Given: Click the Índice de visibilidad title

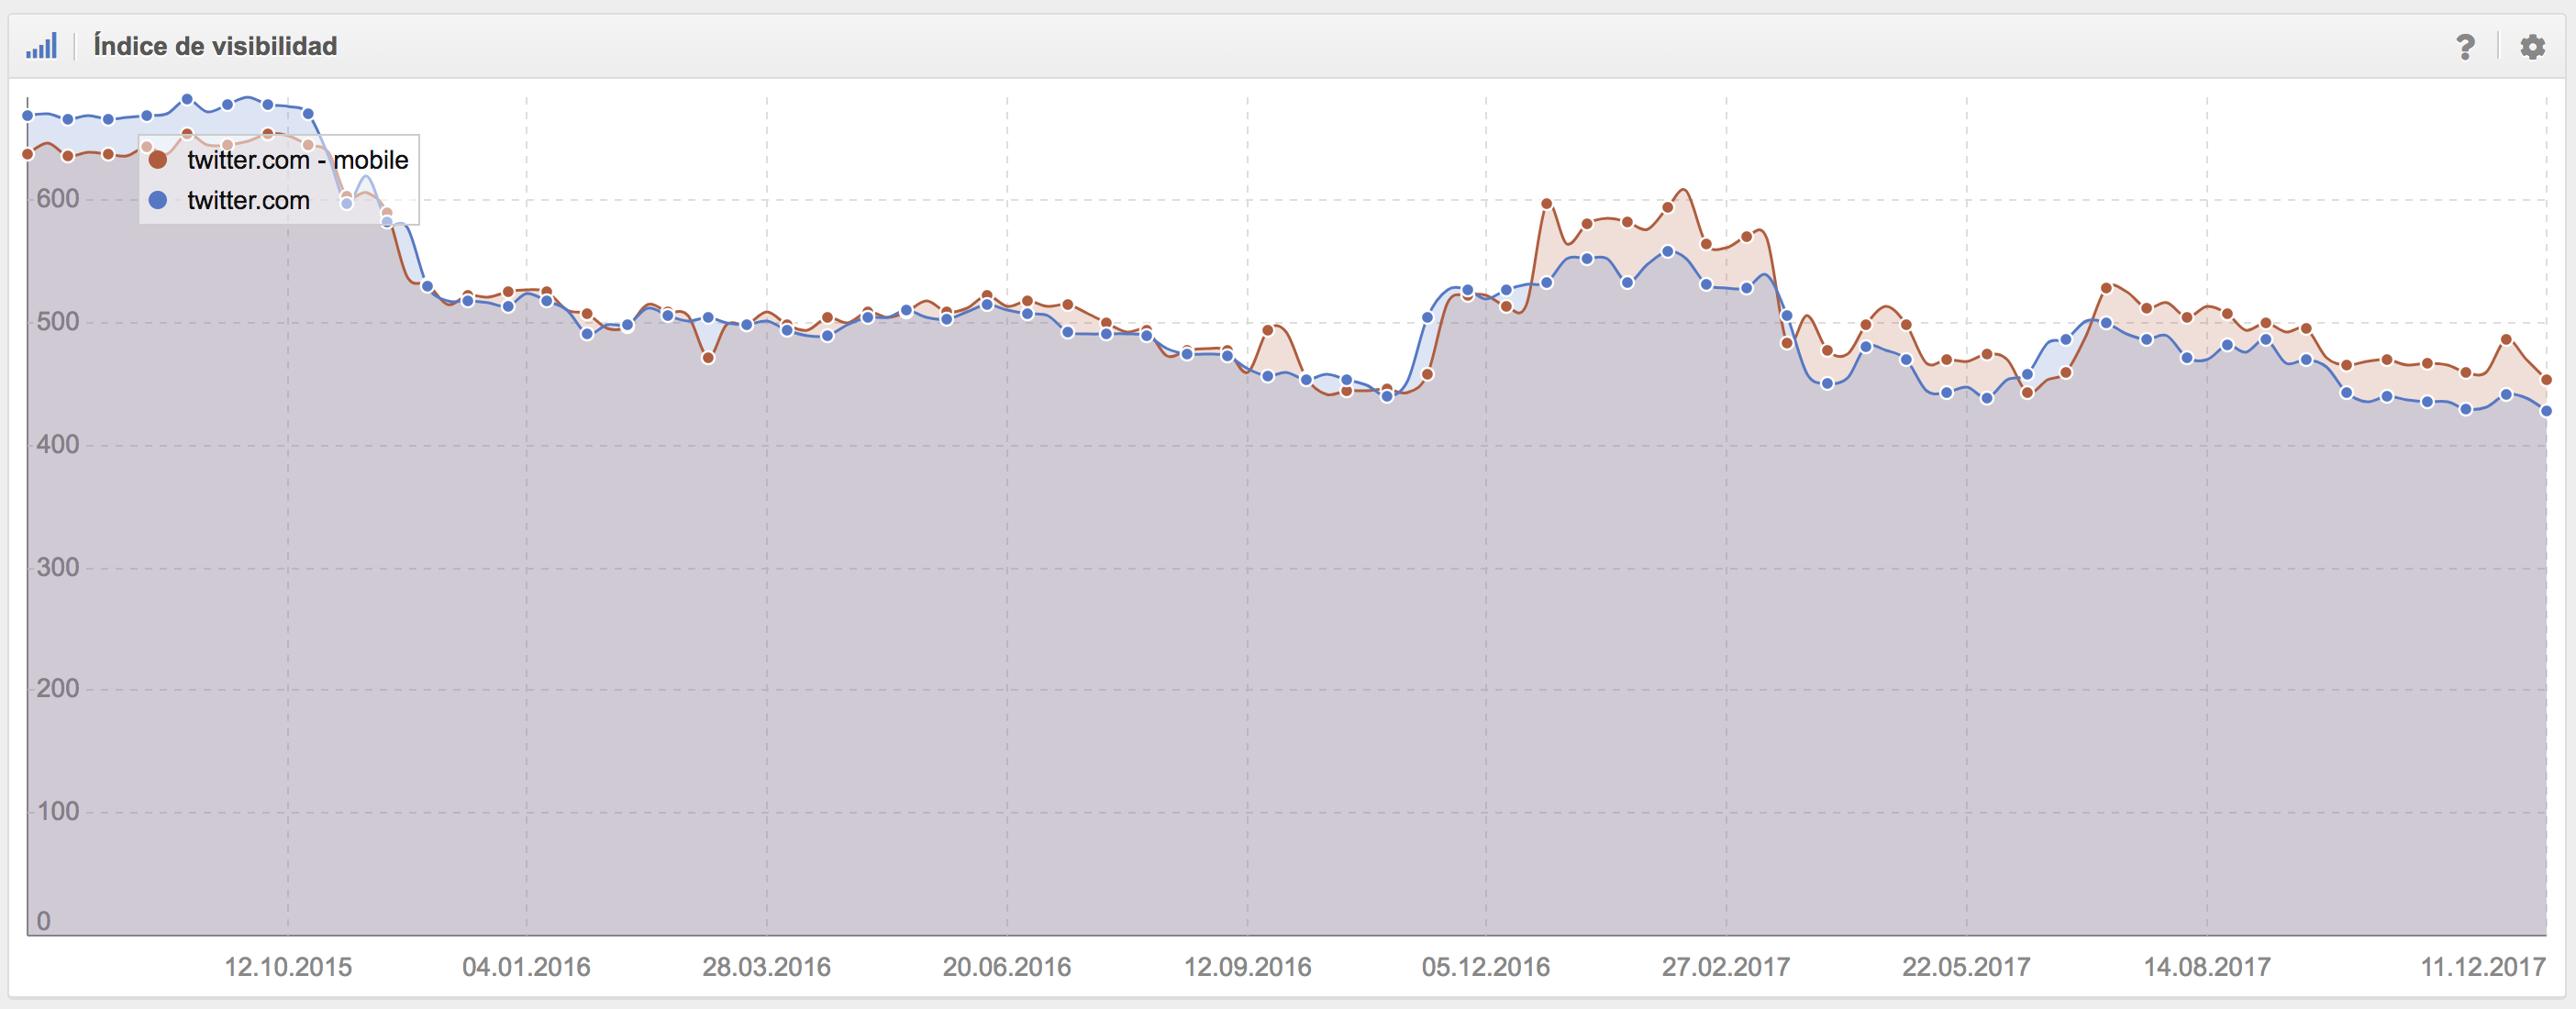Looking at the screenshot, I should coord(215,46).
